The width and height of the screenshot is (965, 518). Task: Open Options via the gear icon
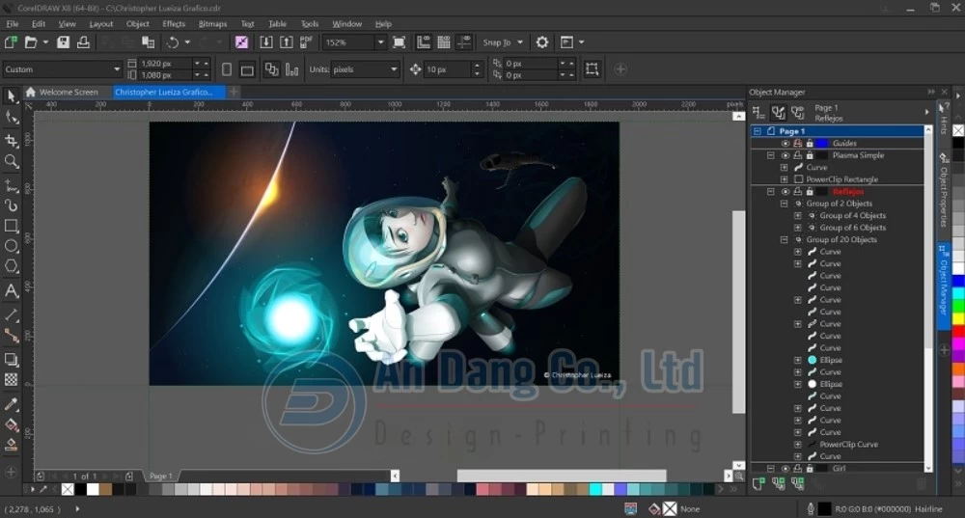click(x=541, y=41)
